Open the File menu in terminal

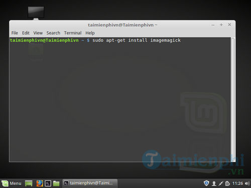click(x=15, y=33)
